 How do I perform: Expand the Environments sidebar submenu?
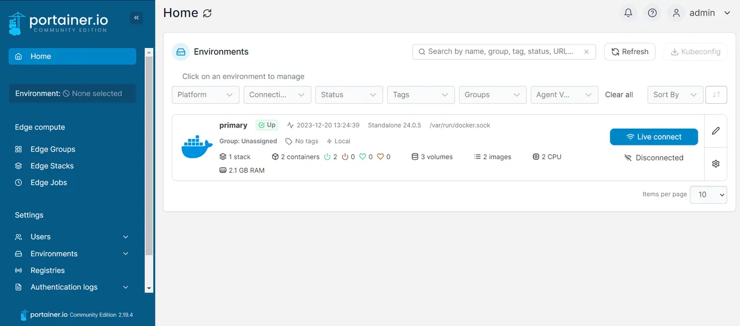[x=125, y=254]
